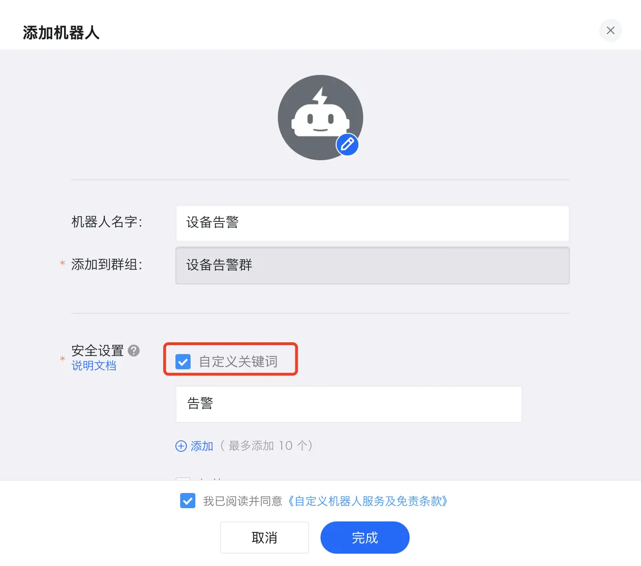Close the 添加机器人 dialog
This screenshot has height=566, width=641.
pyautogui.click(x=610, y=30)
